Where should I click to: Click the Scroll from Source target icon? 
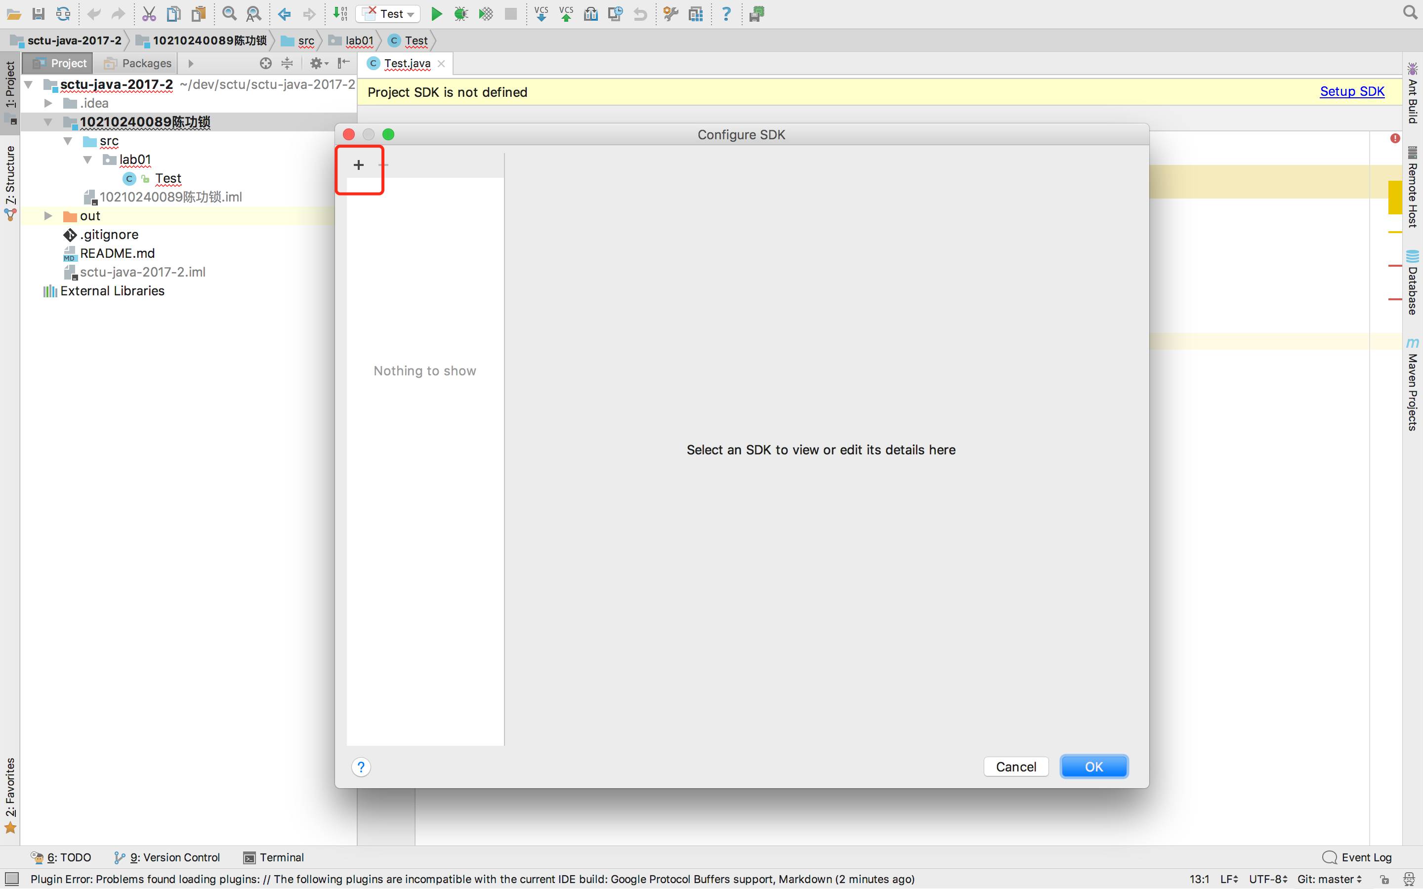(x=266, y=63)
